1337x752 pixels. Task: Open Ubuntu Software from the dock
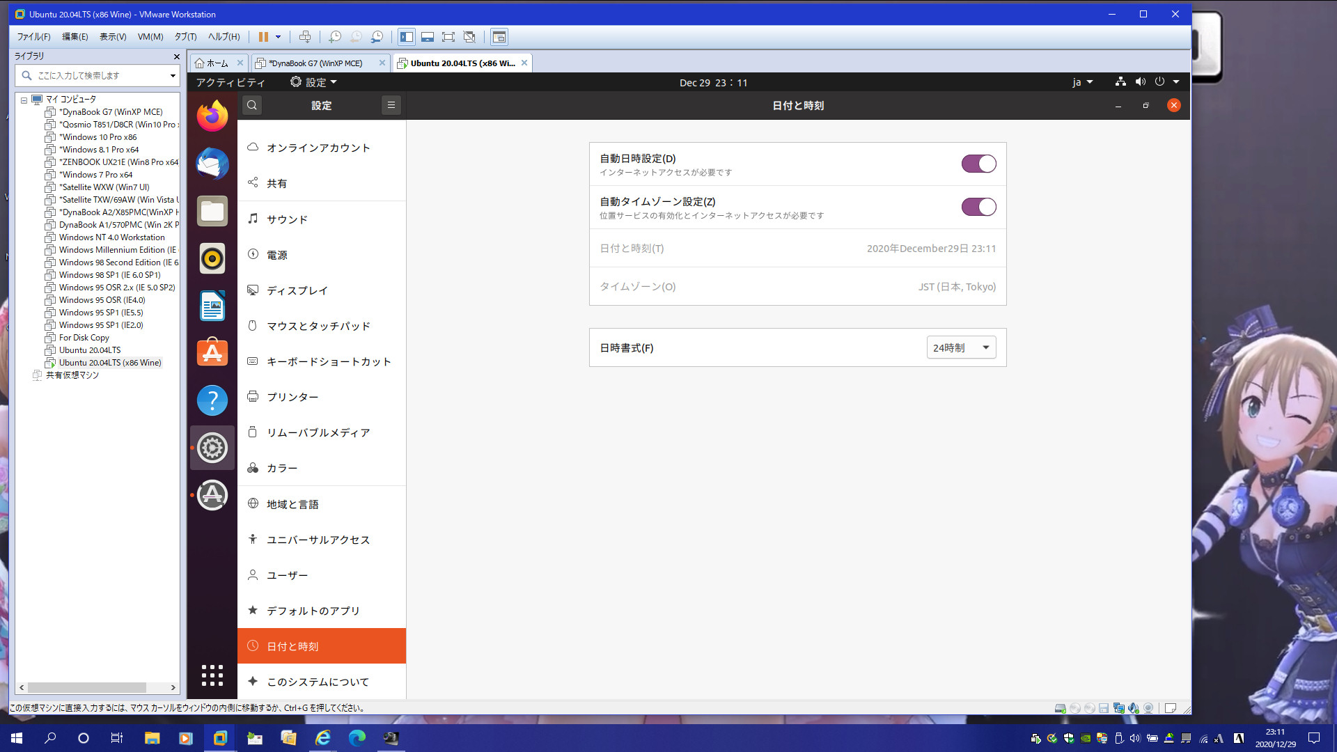pos(212,353)
